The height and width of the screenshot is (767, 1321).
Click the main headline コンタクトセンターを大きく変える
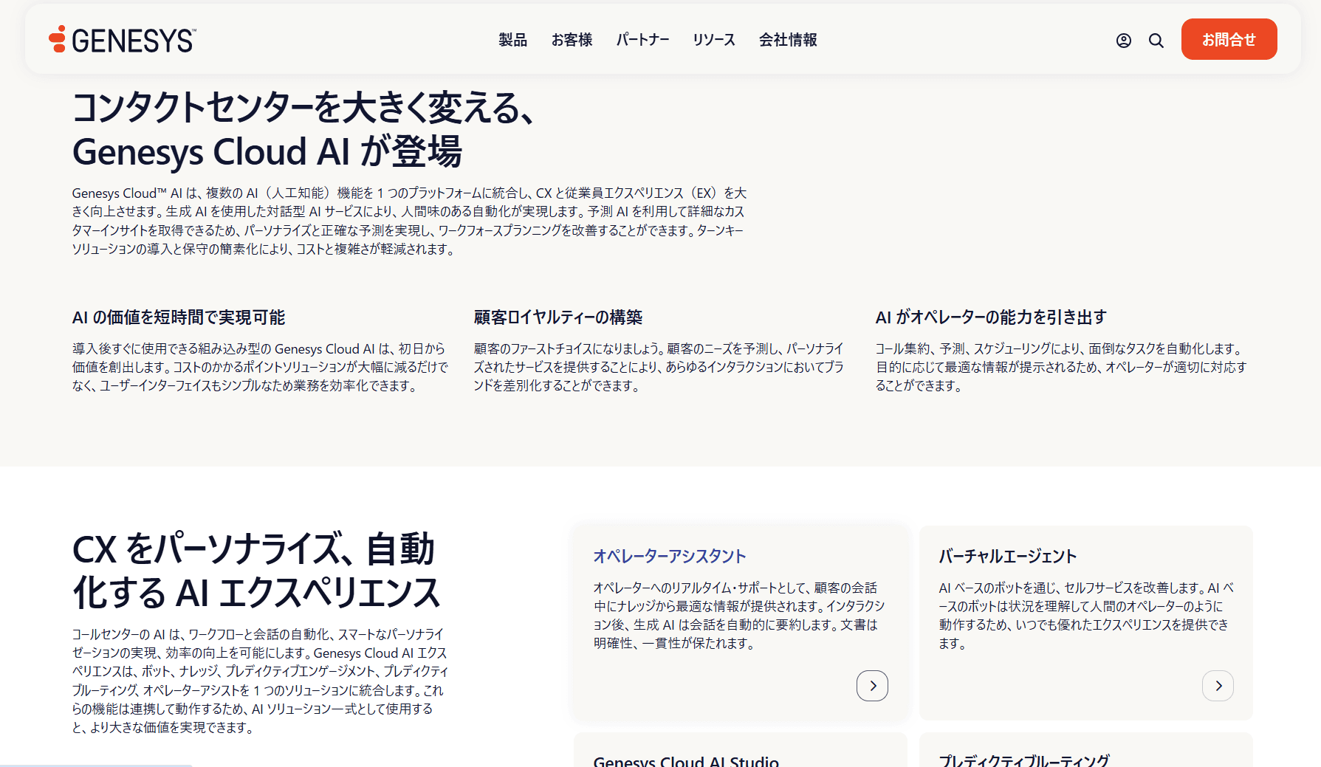click(303, 129)
